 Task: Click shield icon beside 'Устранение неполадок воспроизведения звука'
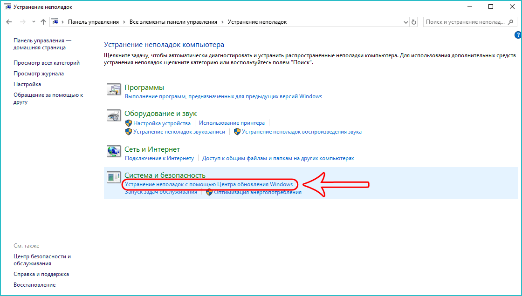(237, 132)
